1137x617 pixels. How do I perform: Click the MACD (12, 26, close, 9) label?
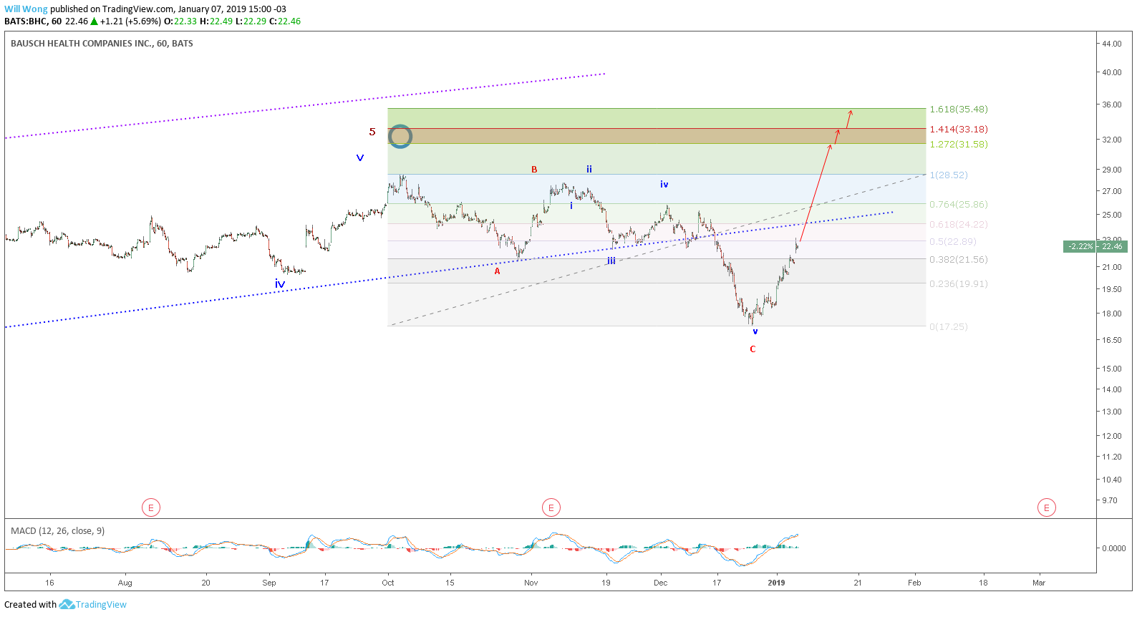57,531
